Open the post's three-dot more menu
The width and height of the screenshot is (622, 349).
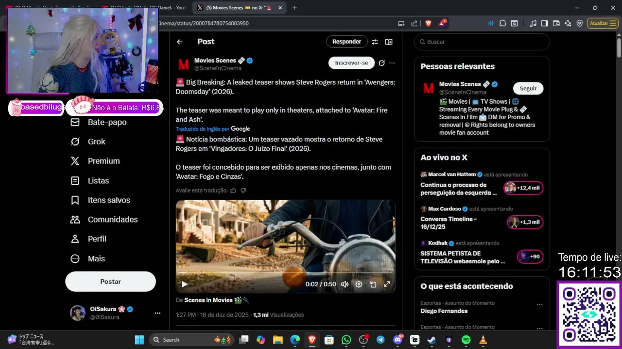point(392,63)
